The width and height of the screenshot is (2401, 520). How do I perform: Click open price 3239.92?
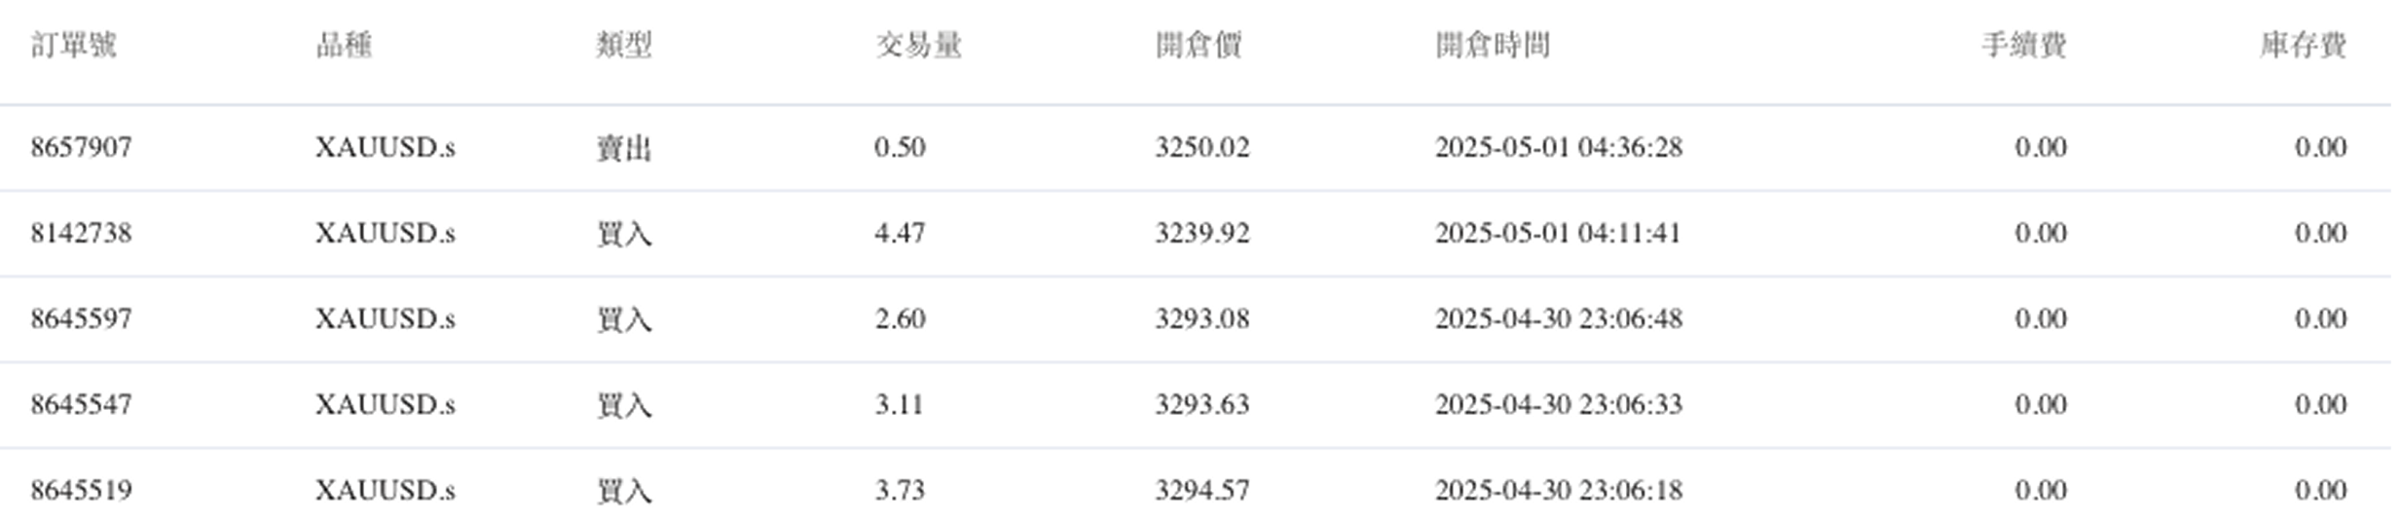(x=1201, y=233)
